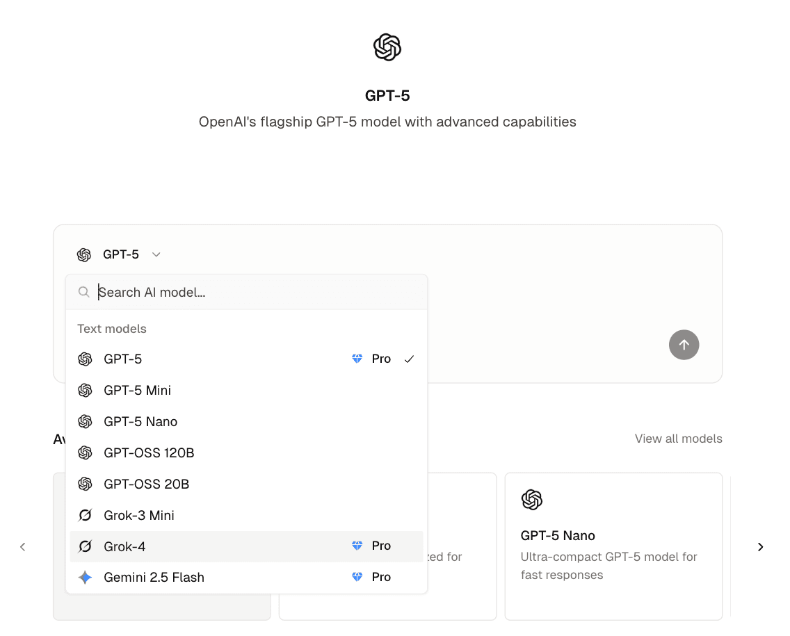
Task: Click the Pro diamond badge next to Grok-4
Action: (x=357, y=546)
